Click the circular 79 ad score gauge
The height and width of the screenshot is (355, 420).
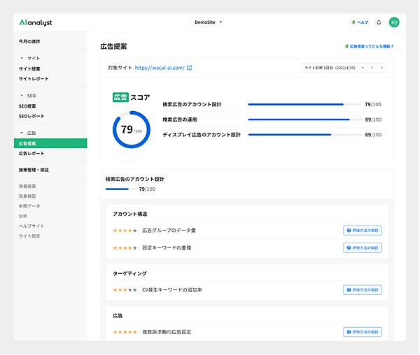[131, 129]
